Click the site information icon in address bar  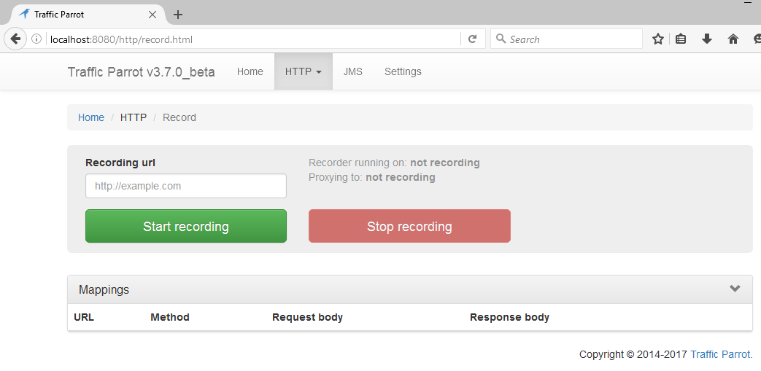pyautogui.click(x=36, y=39)
